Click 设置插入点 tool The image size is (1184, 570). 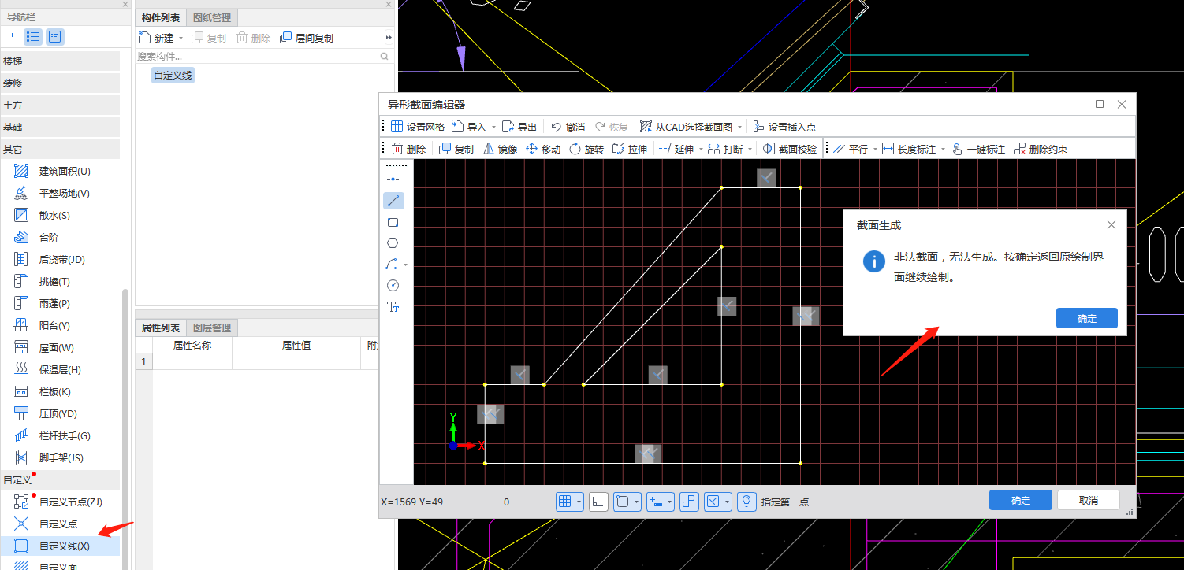784,127
